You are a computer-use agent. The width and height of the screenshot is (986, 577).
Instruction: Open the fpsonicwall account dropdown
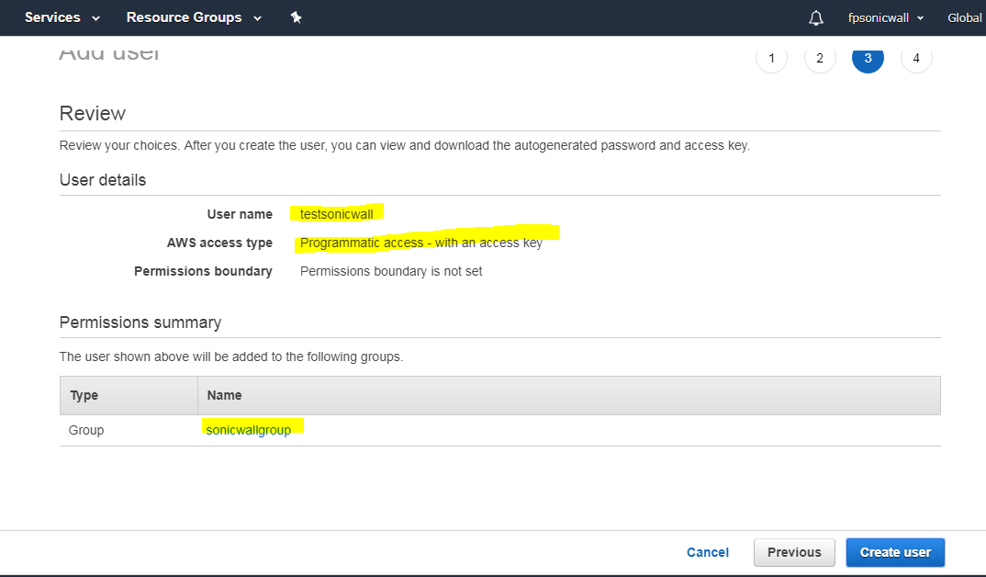tap(886, 17)
